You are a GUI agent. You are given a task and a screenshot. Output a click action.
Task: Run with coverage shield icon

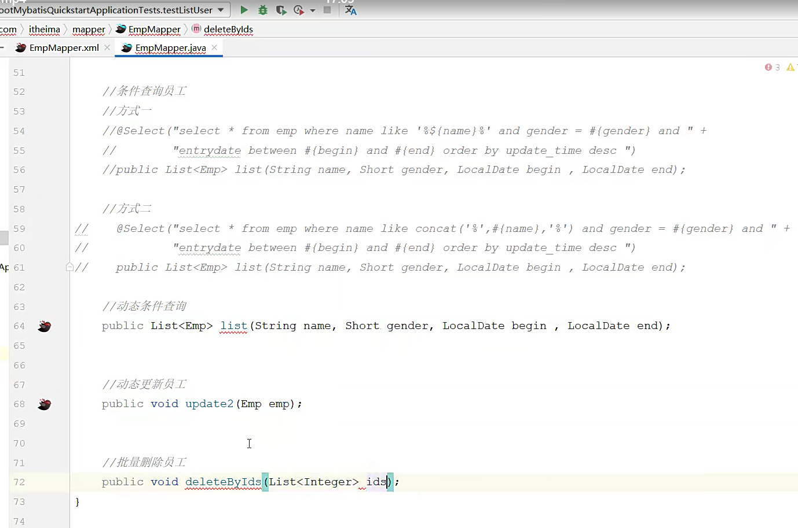pos(281,10)
